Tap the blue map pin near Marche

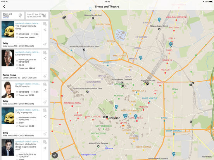pos(141,58)
